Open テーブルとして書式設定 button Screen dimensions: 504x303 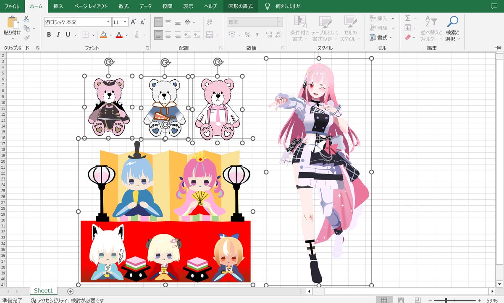click(x=325, y=29)
